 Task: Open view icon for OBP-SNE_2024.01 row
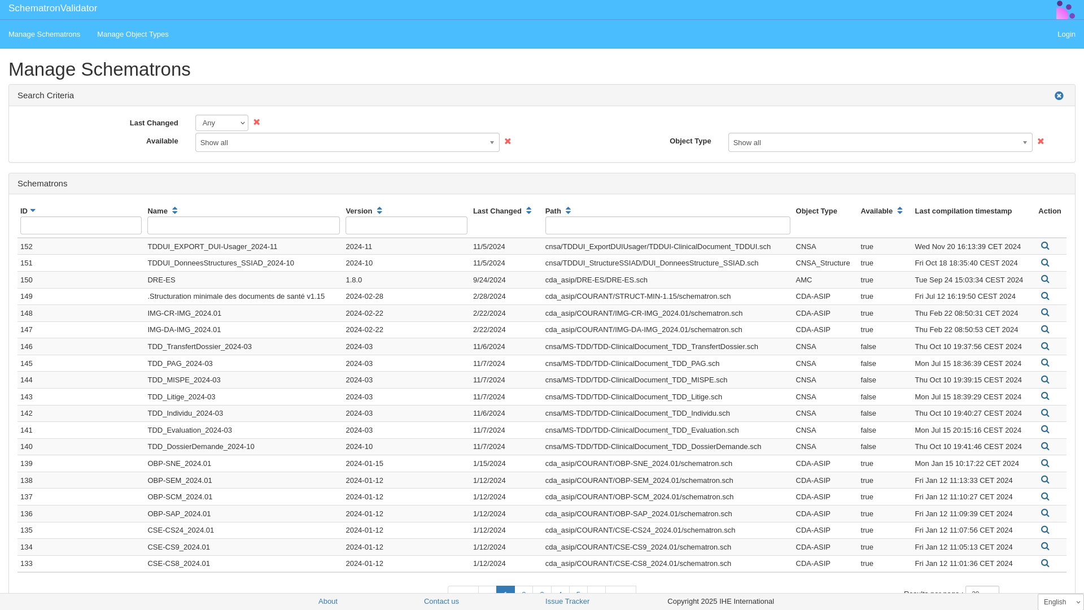pos(1045,463)
